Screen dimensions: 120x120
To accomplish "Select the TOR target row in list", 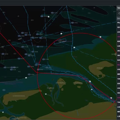I will pyautogui.click(x=119, y=79).
